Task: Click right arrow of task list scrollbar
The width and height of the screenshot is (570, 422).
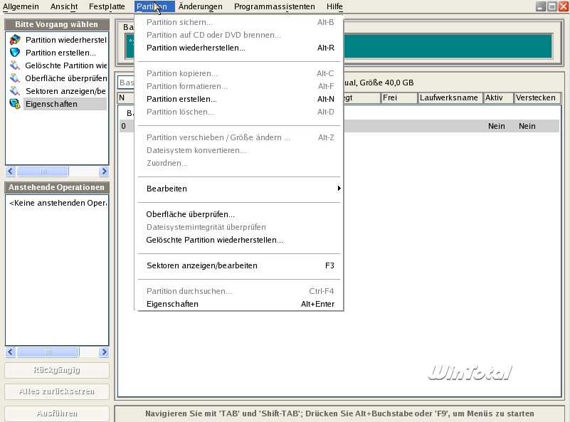Action: [x=104, y=172]
